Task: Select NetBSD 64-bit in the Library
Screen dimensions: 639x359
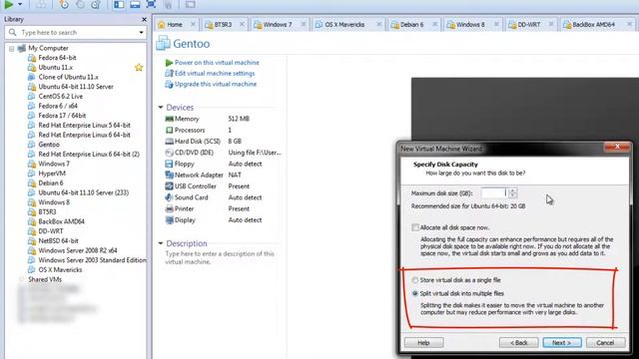Action: tap(58, 241)
